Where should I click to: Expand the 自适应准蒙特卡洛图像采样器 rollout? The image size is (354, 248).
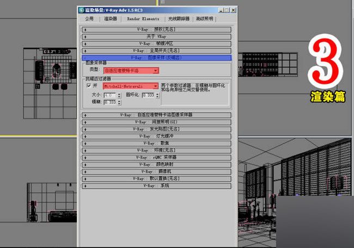[x=156, y=115]
